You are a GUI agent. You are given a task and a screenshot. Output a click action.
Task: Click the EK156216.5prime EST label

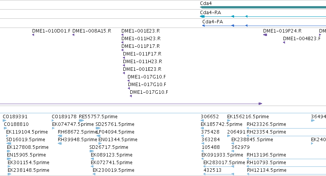248,117
